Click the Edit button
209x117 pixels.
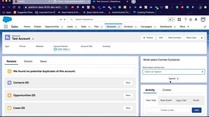coord(161,38)
